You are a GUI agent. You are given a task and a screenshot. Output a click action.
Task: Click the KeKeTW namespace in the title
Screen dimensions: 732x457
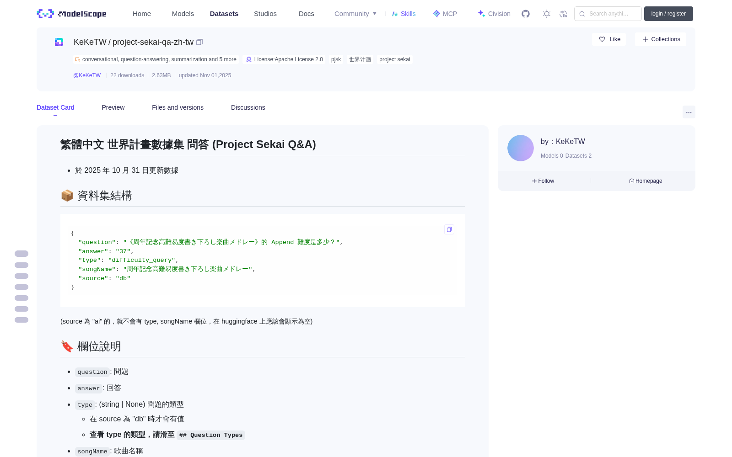click(90, 42)
